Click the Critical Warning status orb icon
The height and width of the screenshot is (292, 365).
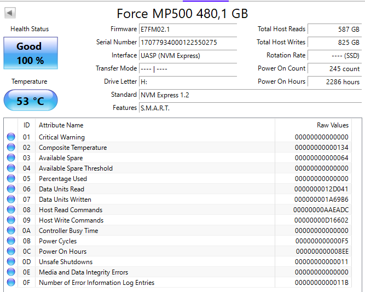pos(11,137)
